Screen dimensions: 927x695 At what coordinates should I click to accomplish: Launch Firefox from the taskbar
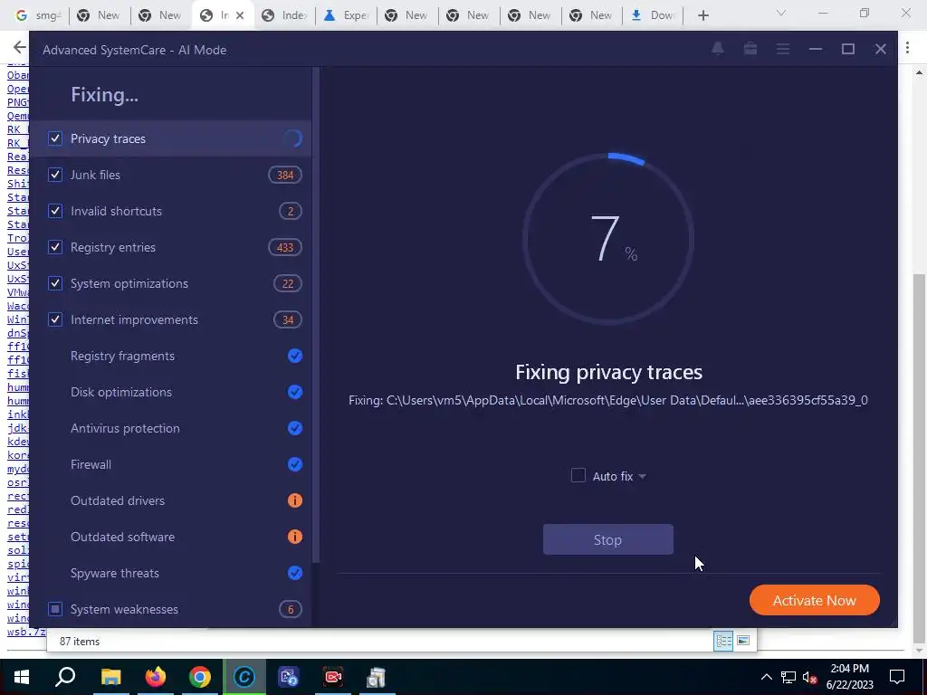[x=156, y=677]
